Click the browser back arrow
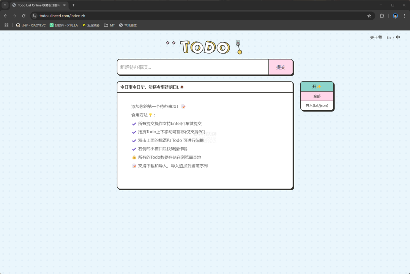Screen dimensions: 410x274 click(6, 16)
